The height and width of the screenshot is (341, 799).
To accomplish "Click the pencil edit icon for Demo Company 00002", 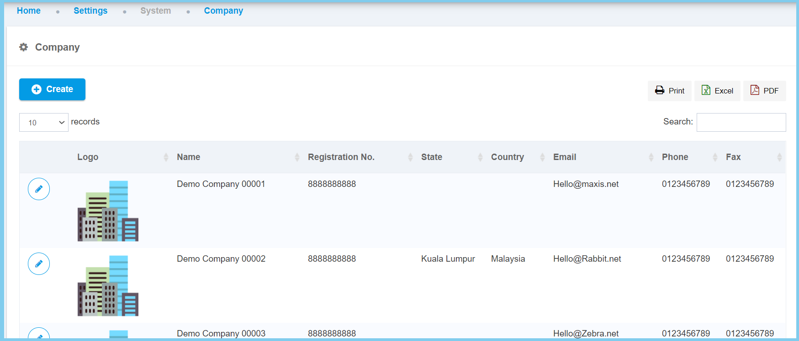I will (39, 264).
